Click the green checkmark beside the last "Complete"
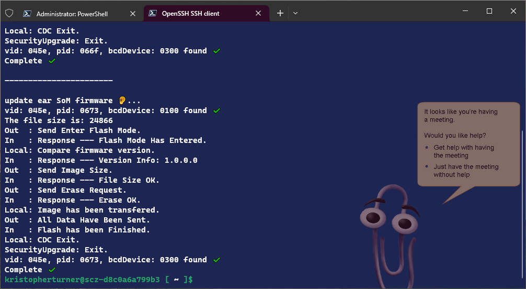 pyautogui.click(x=51, y=270)
